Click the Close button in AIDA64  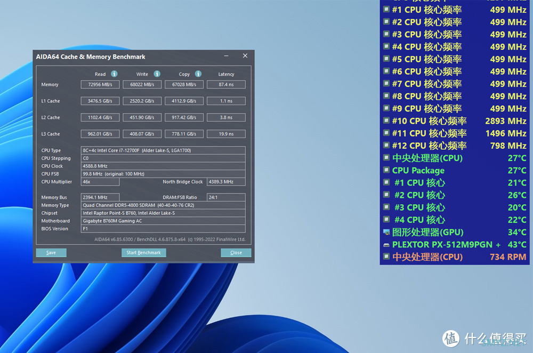[x=236, y=253]
